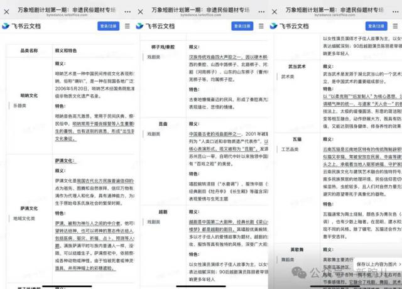Close the middle document panel with the X
The height and width of the screenshot is (289, 402).
(x=140, y=11)
